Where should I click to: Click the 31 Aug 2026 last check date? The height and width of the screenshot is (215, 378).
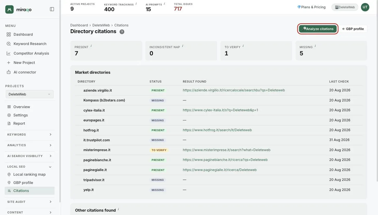(x=339, y=140)
